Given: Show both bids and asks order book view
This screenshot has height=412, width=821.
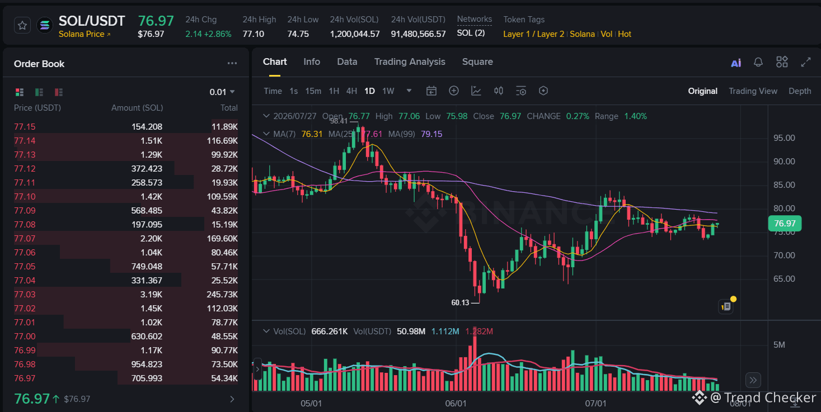Looking at the screenshot, I should coord(20,92).
